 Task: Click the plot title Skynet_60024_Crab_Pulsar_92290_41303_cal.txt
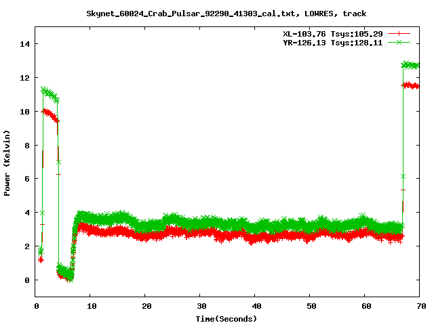click(x=191, y=14)
